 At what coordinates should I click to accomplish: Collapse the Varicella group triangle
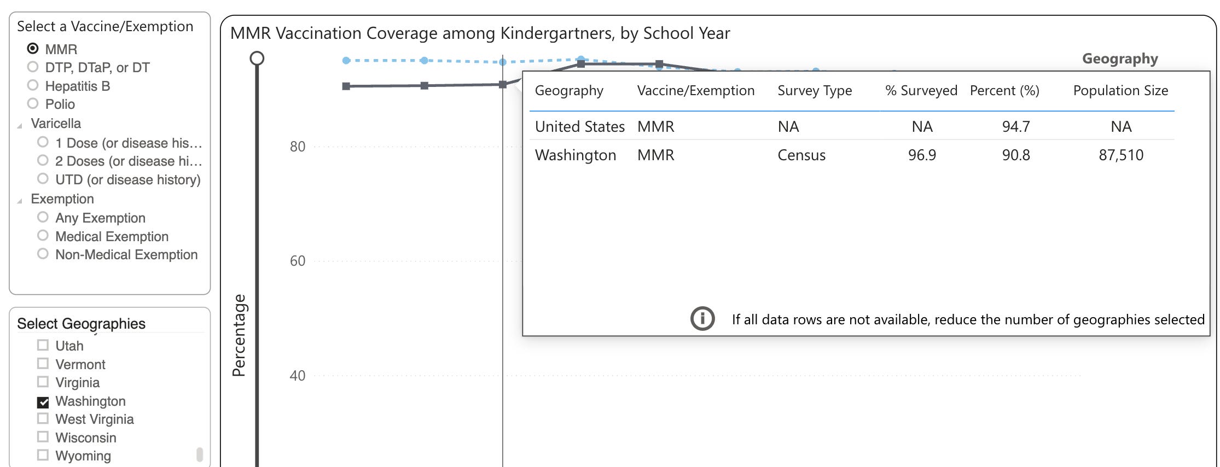pos(20,126)
